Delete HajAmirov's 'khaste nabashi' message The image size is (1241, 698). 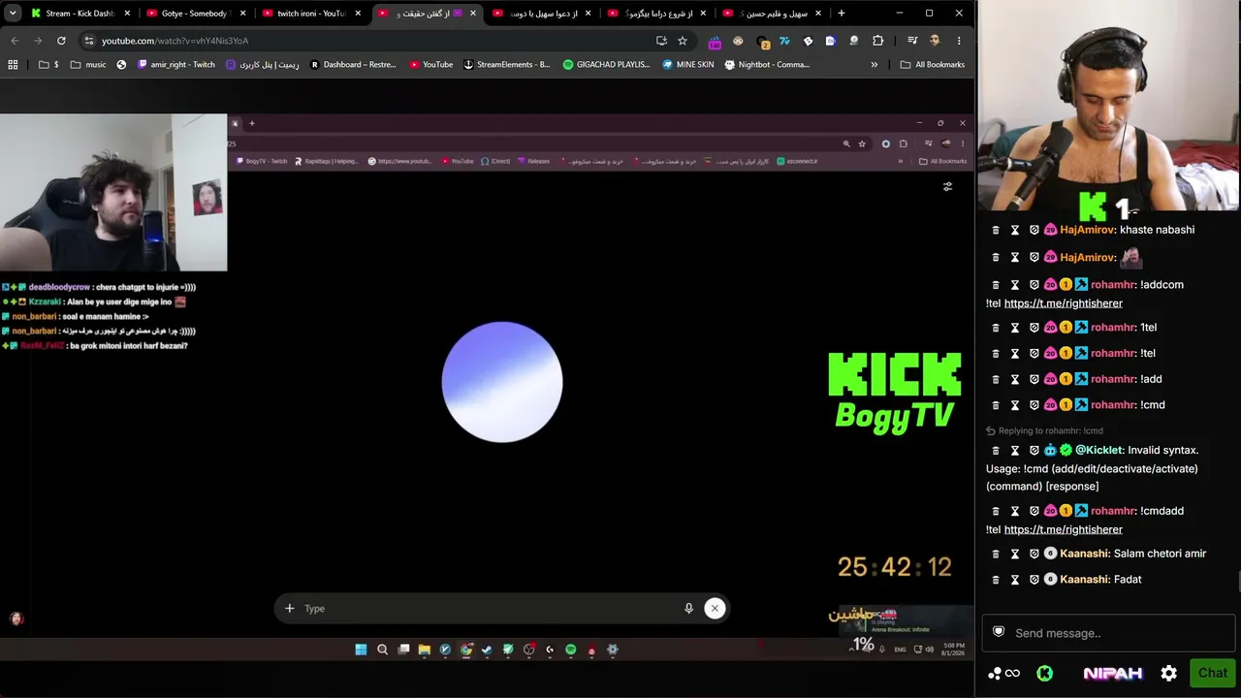995,230
